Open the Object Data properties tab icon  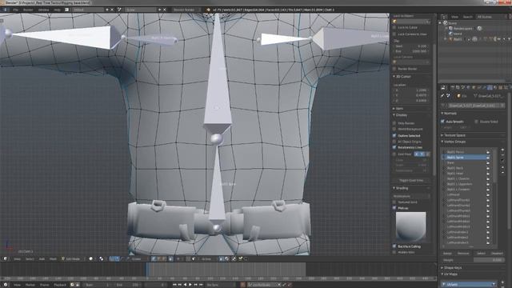490,87
